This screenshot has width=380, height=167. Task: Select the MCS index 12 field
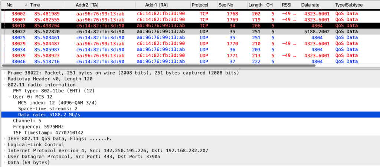[x=58, y=103]
